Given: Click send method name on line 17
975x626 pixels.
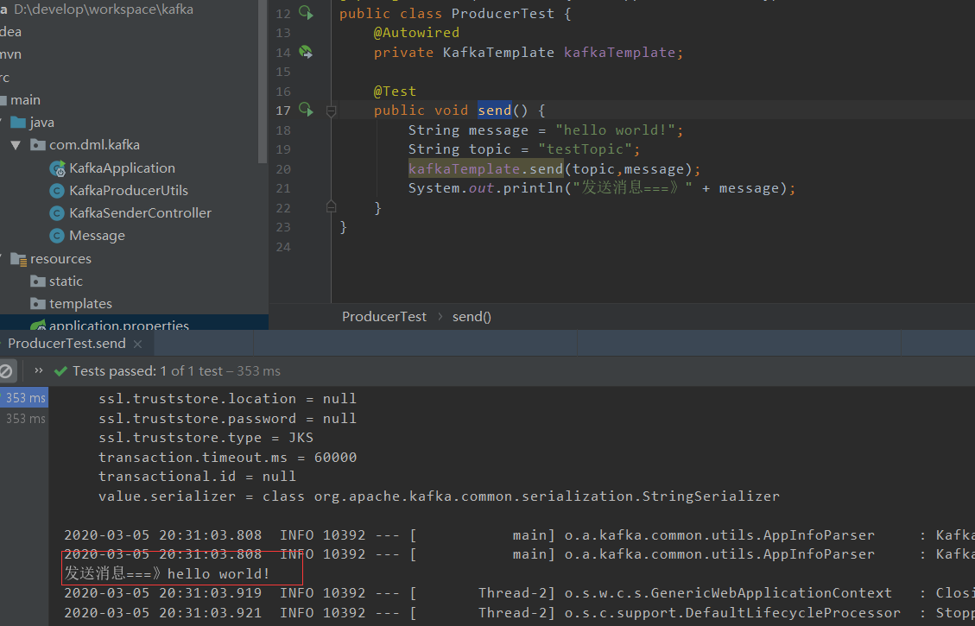Looking at the screenshot, I should coord(494,110).
